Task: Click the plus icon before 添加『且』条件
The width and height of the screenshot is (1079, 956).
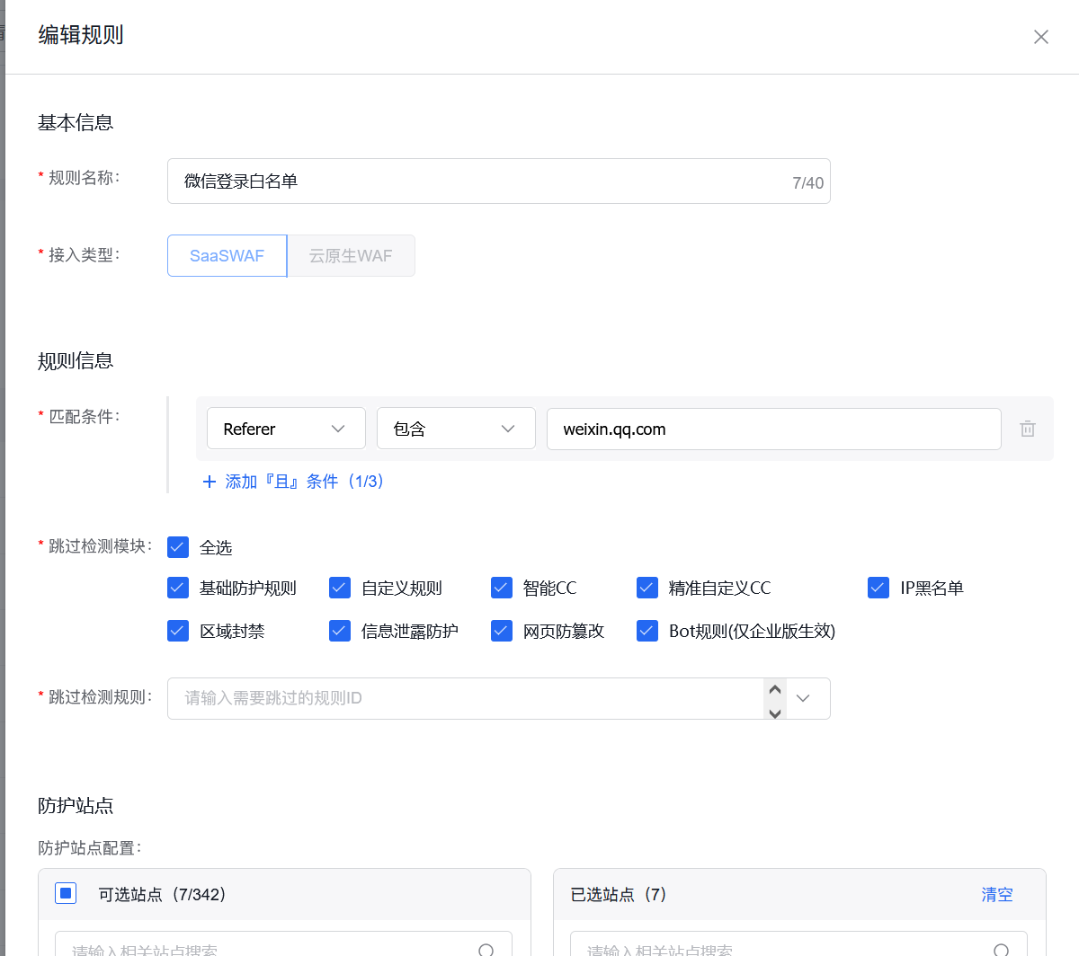Action: point(210,482)
